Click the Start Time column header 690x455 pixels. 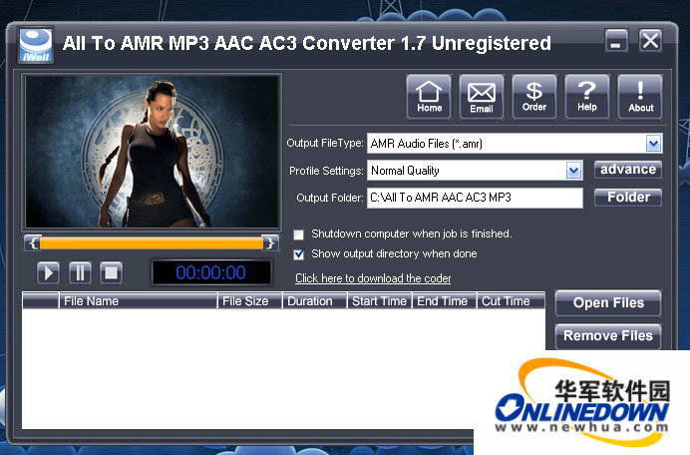pyautogui.click(x=379, y=301)
